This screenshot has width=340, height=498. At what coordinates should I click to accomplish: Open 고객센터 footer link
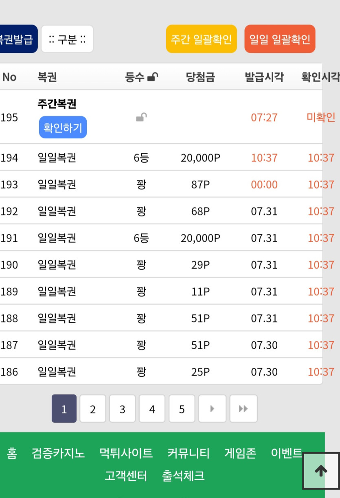pyautogui.click(x=126, y=476)
